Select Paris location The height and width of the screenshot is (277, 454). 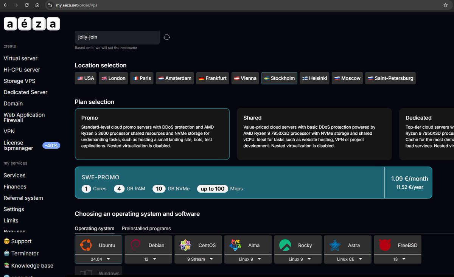142,78
